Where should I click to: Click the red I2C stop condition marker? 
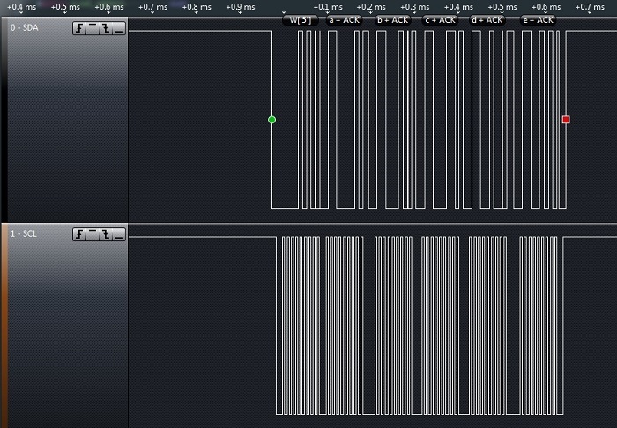[x=566, y=120]
